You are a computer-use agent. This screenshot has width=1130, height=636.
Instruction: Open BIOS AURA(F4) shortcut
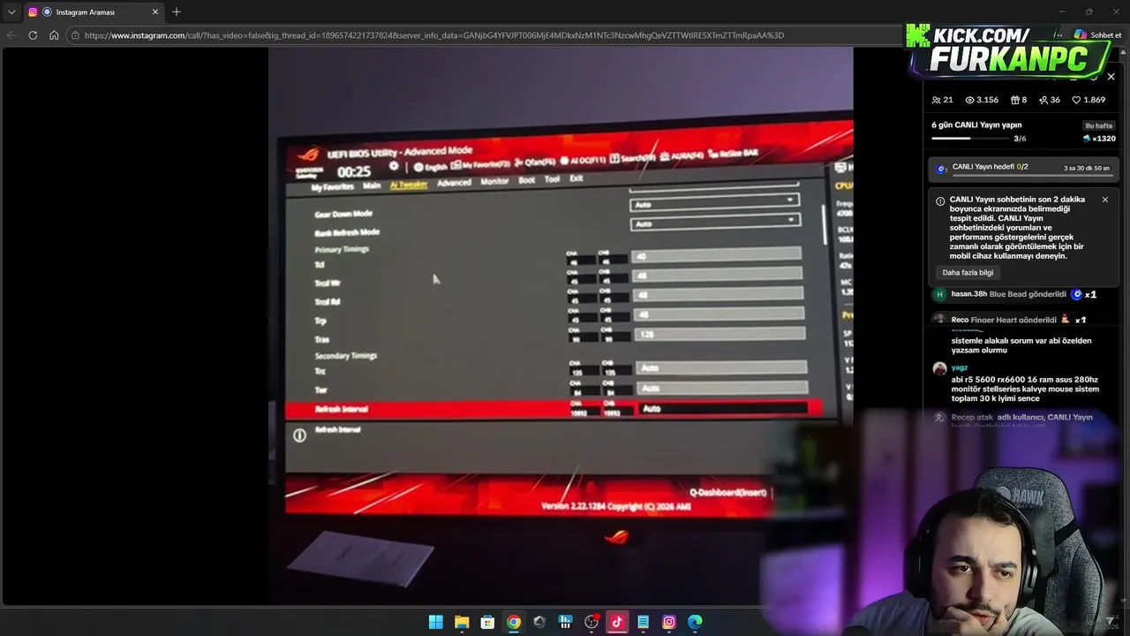[682, 156]
